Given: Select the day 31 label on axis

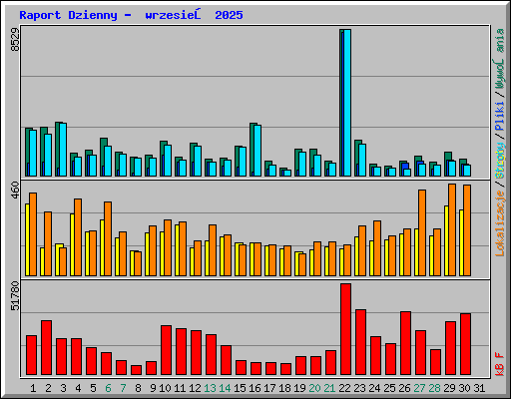Looking at the screenshot, I should 479,388.
